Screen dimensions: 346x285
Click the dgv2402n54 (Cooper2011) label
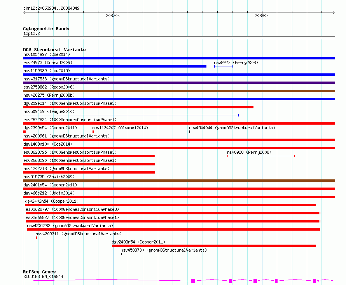click(x=52, y=201)
